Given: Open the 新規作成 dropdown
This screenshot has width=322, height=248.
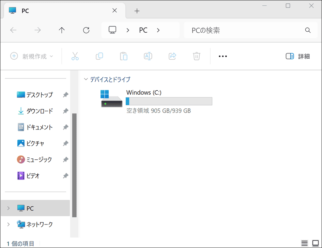Looking at the screenshot, I should pos(32,56).
